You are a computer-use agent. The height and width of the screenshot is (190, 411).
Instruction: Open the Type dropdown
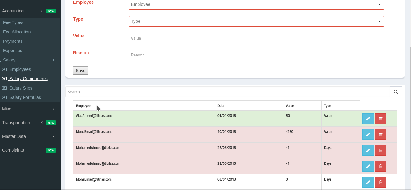(256, 21)
